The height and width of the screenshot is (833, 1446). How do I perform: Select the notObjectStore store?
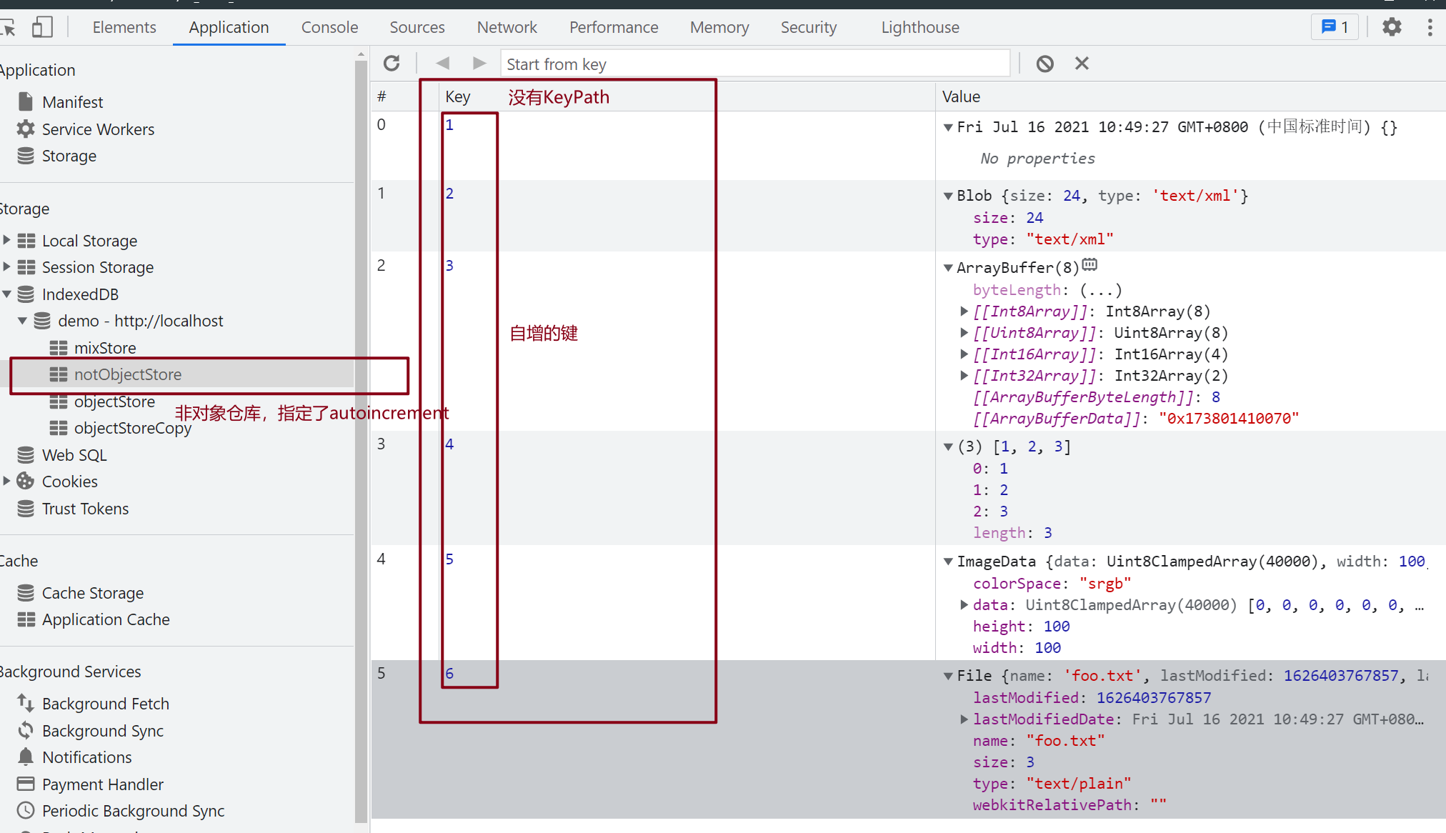click(x=126, y=374)
